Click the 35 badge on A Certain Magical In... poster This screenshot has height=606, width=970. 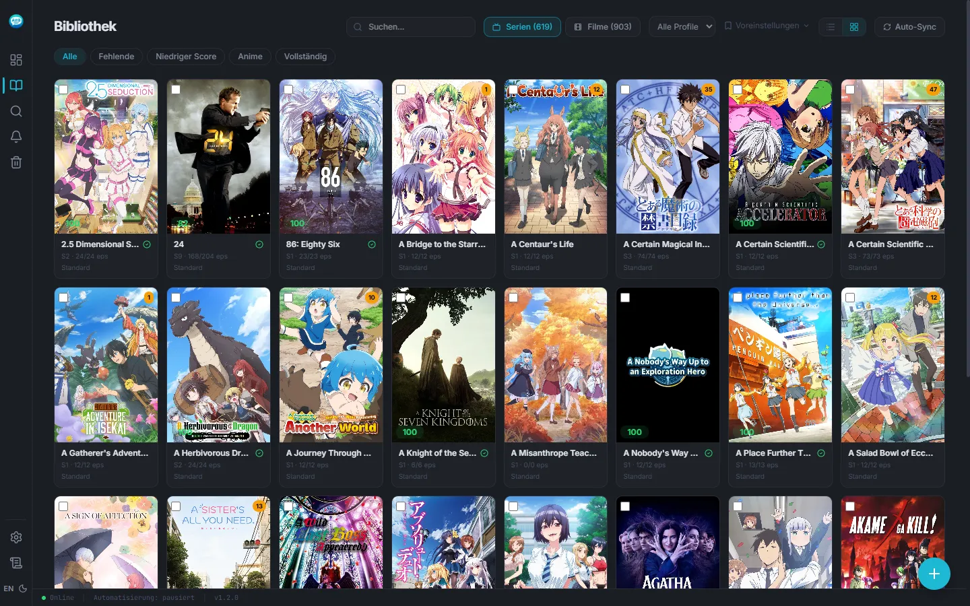pos(709,89)
